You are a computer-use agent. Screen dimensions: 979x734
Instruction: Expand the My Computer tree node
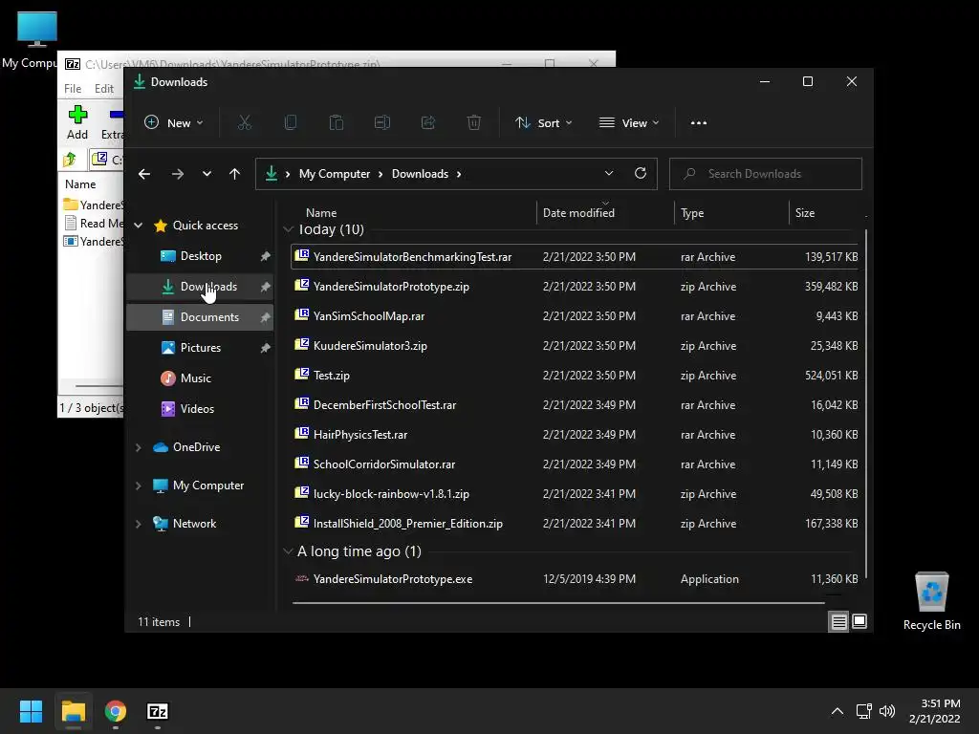pyautogui.click(x=138, y=486)
